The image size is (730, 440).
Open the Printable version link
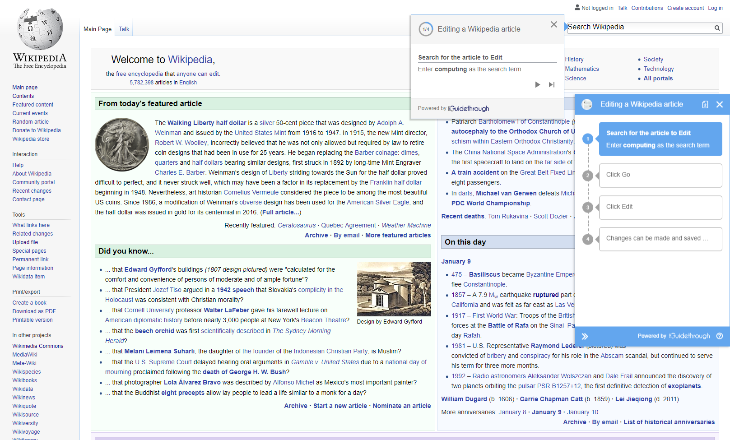point(33,320)
